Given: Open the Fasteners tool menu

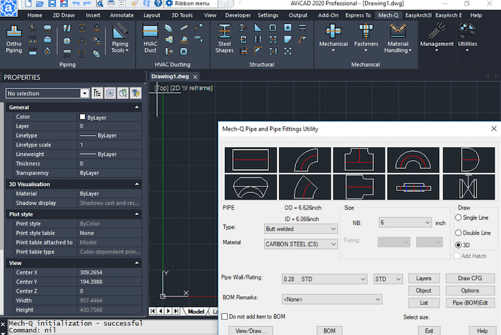Looking at the screenshot, I should (x=366, y=38).
